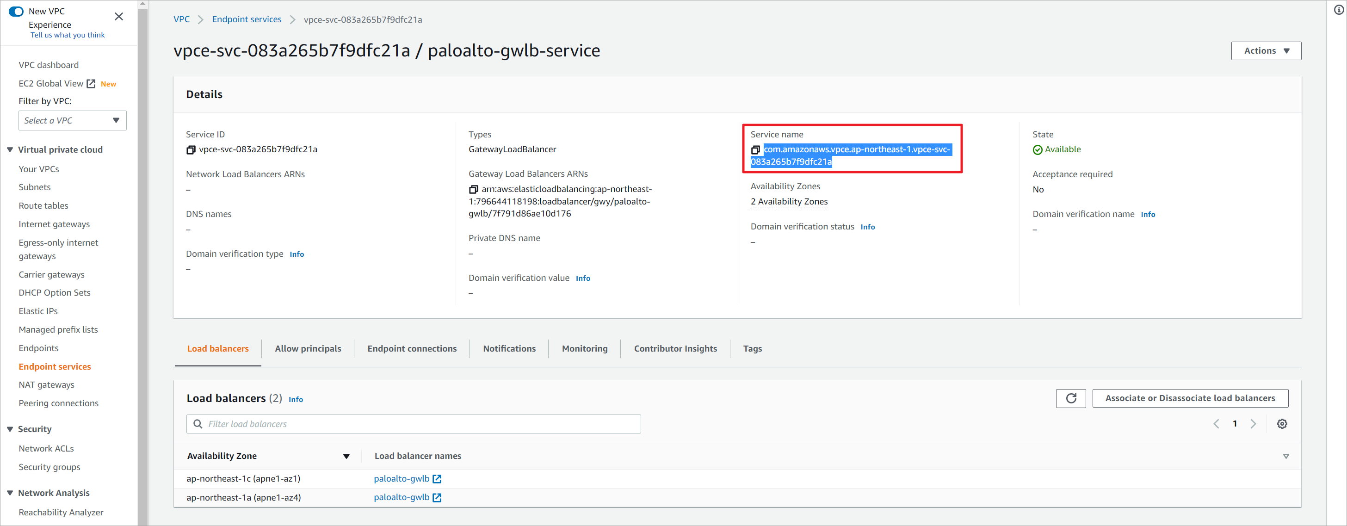Switch to Load balancers tab
Image resolution: width=1347 pixels, height=526 pixels.
[218, 349]
